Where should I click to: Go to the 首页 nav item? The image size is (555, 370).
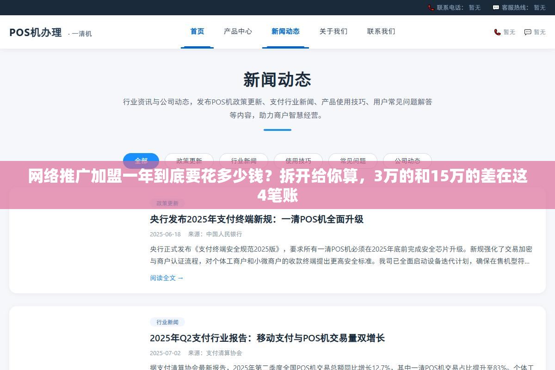[x=197, y=31]
